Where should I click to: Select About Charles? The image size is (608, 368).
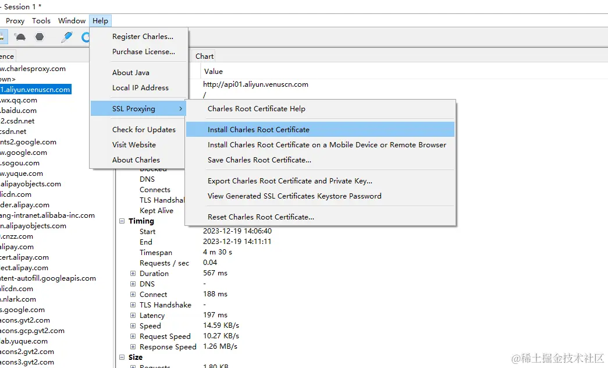(x=136, y=160)
